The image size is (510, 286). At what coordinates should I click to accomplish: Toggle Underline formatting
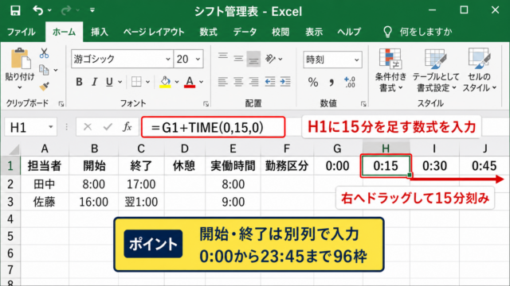(x=109, y=82)
